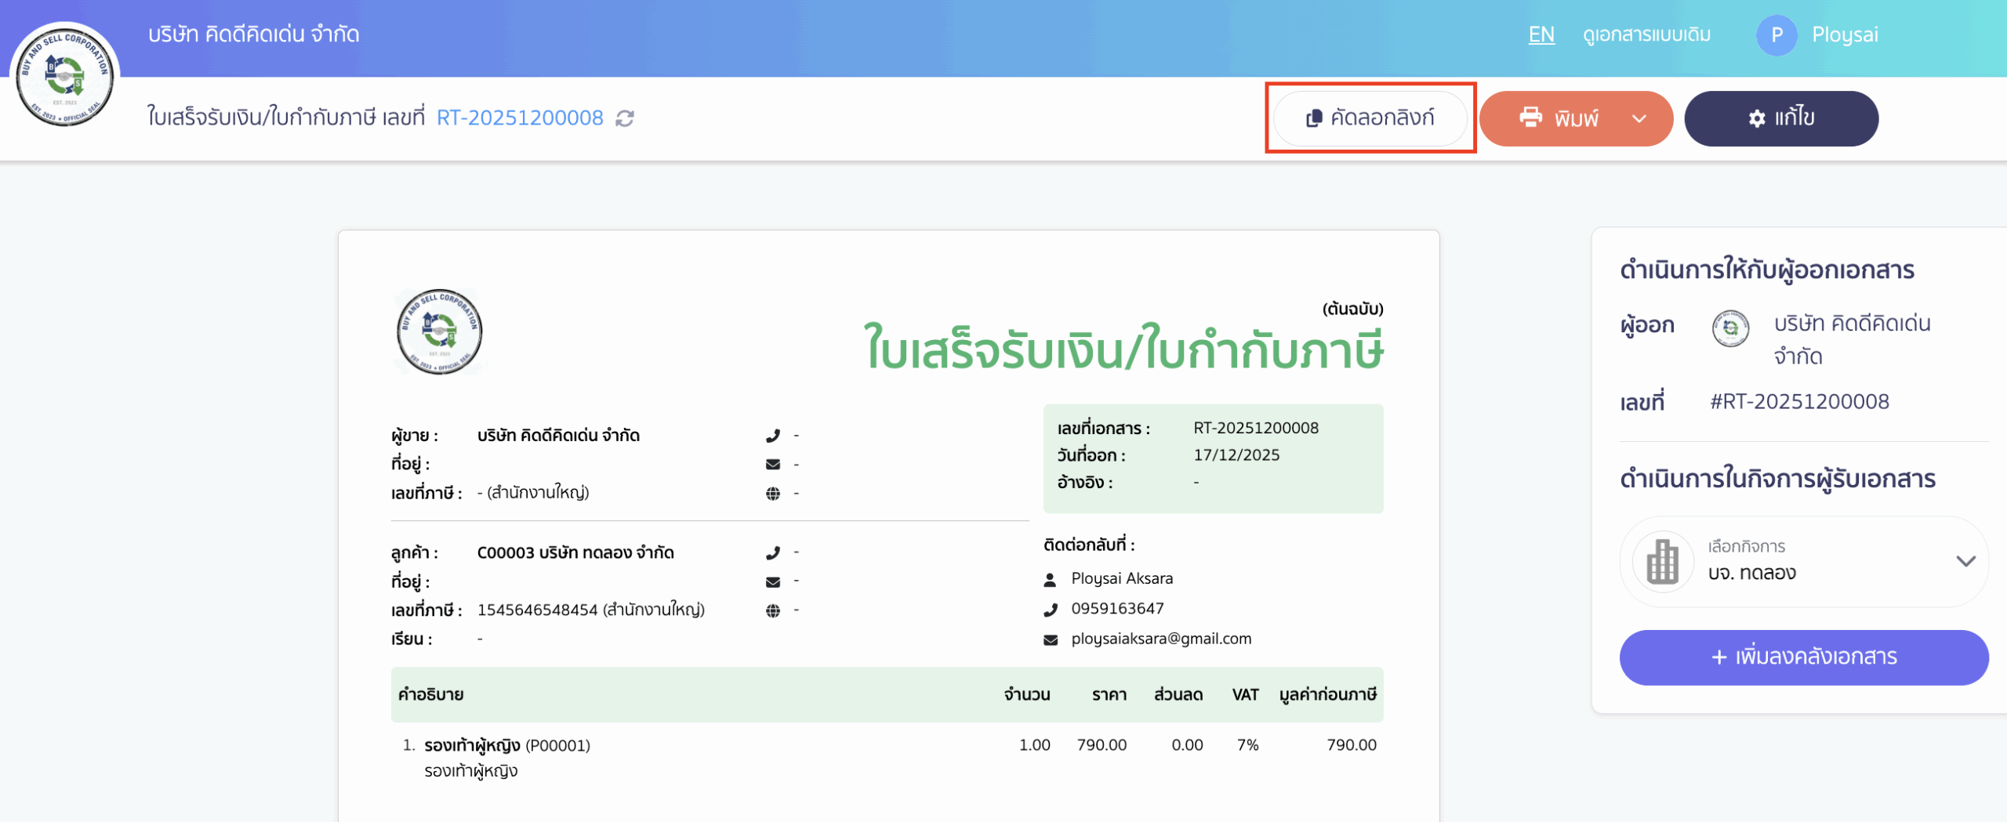Click the refresh icon beside document number
The height and width of the screenshot is (822, 2007).
(623, 119)
